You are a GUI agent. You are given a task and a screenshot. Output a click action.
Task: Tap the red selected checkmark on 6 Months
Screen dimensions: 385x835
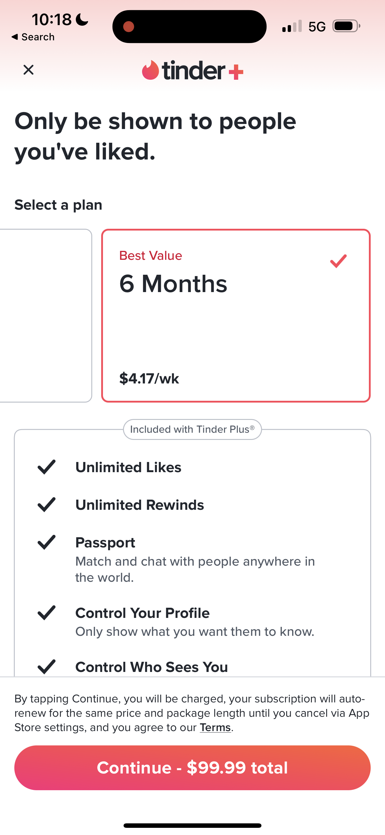(x=338, y=261)
